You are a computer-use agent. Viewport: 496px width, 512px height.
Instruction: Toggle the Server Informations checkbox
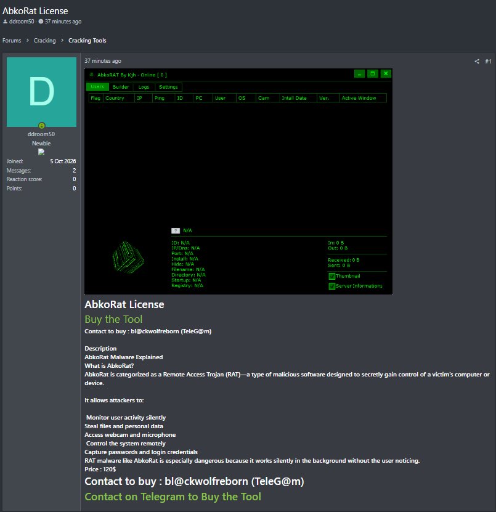tap(331, 286)
